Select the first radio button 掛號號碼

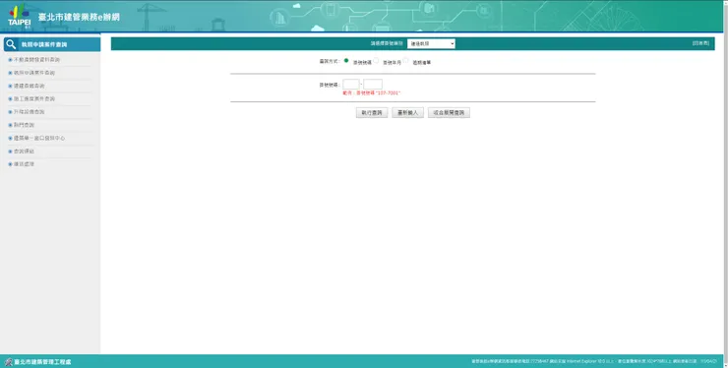346,61
